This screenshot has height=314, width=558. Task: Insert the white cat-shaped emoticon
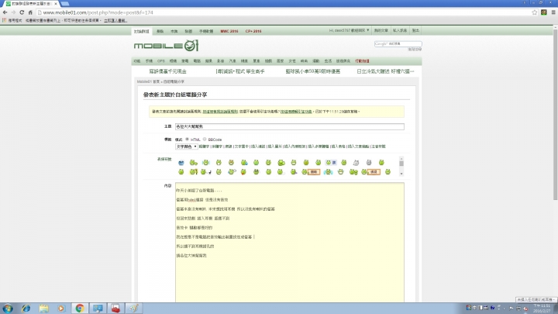pos(356,163)
